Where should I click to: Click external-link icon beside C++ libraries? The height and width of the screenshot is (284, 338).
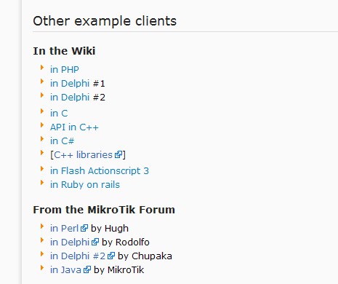(x=118, y=154)
